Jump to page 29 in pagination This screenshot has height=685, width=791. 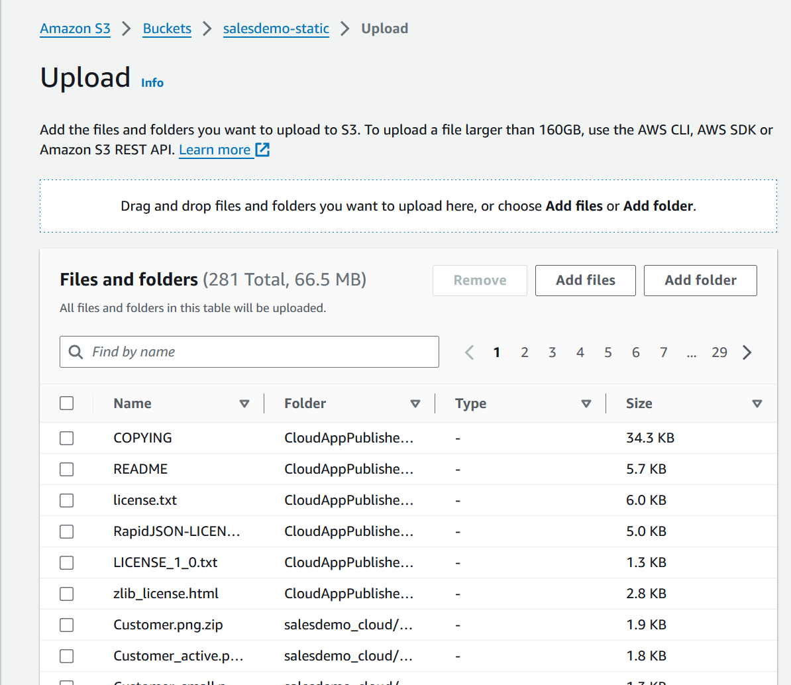[719, 352]
